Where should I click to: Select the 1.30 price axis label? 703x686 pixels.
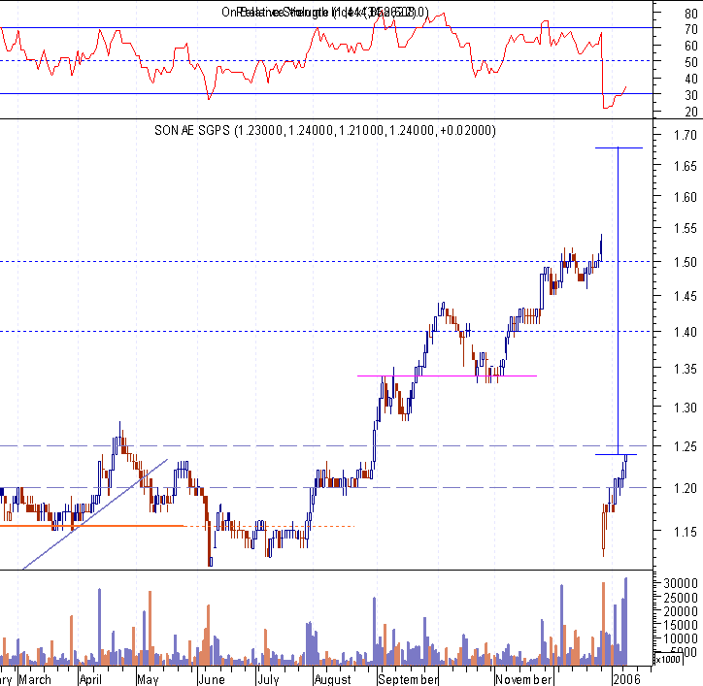686,408
